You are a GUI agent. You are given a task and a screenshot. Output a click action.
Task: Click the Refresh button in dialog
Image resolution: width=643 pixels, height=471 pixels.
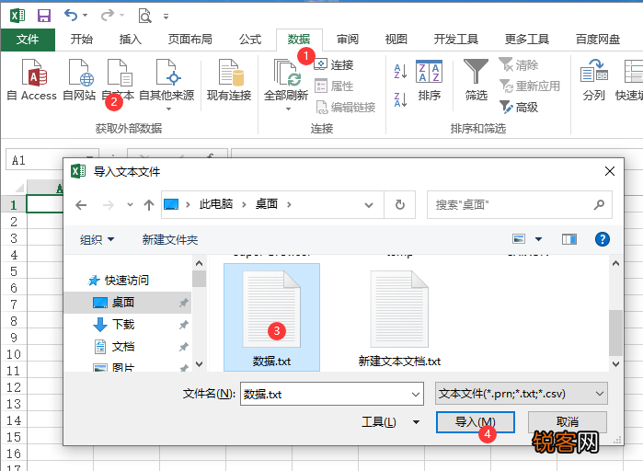400,204
